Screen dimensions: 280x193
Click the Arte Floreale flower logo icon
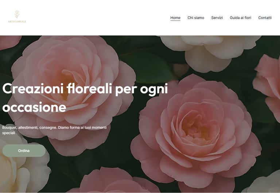coord(17,15)
